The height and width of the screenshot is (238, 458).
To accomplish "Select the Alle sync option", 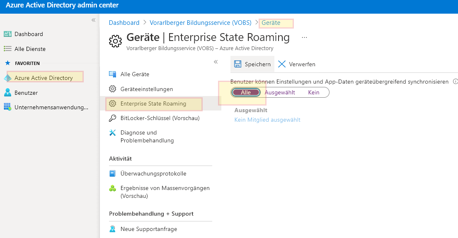I will click(246, 92).
